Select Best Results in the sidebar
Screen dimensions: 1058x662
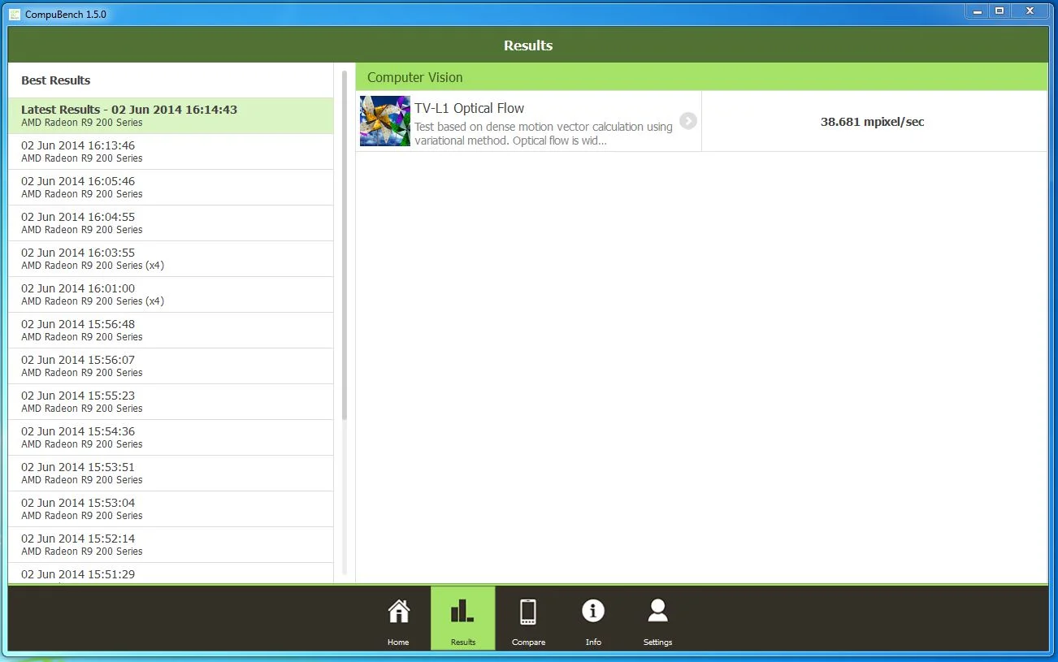tap(171, 80)
